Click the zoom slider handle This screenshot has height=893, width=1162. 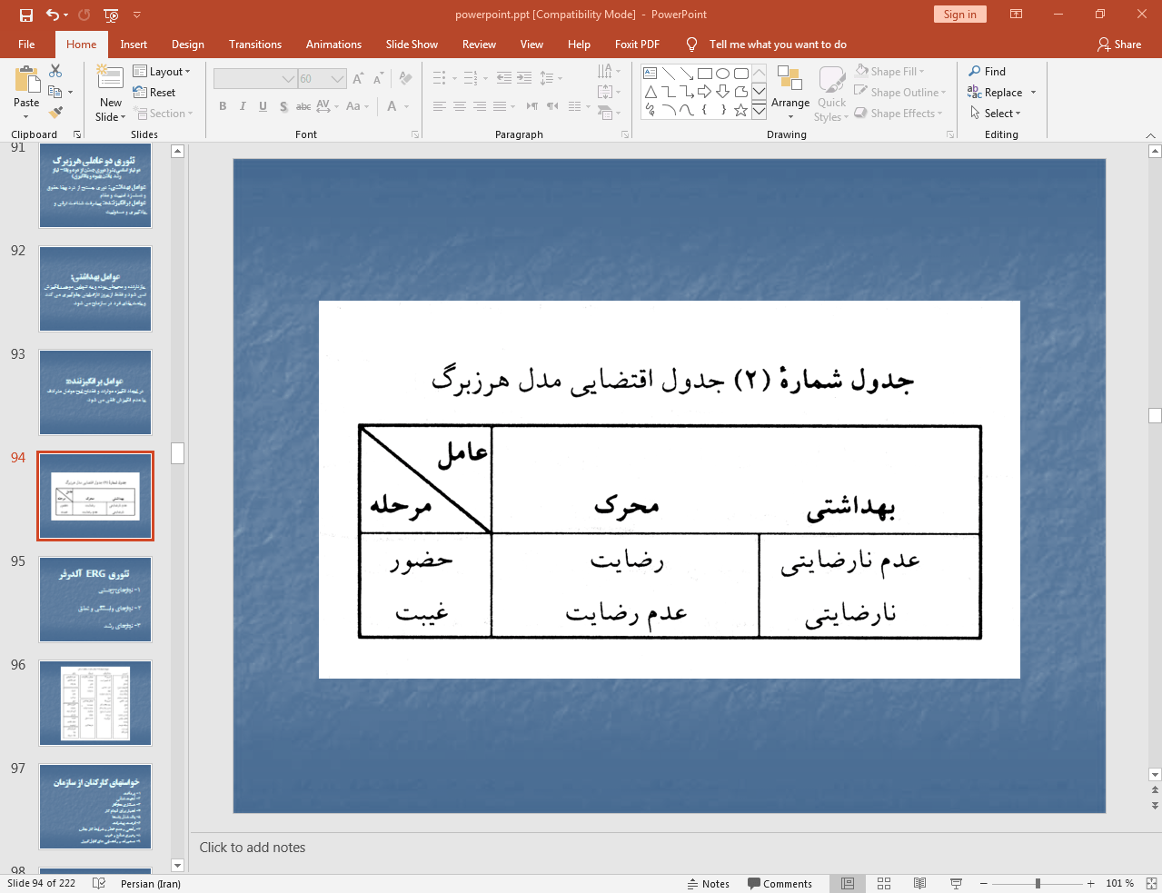[x=1038, y=883]
